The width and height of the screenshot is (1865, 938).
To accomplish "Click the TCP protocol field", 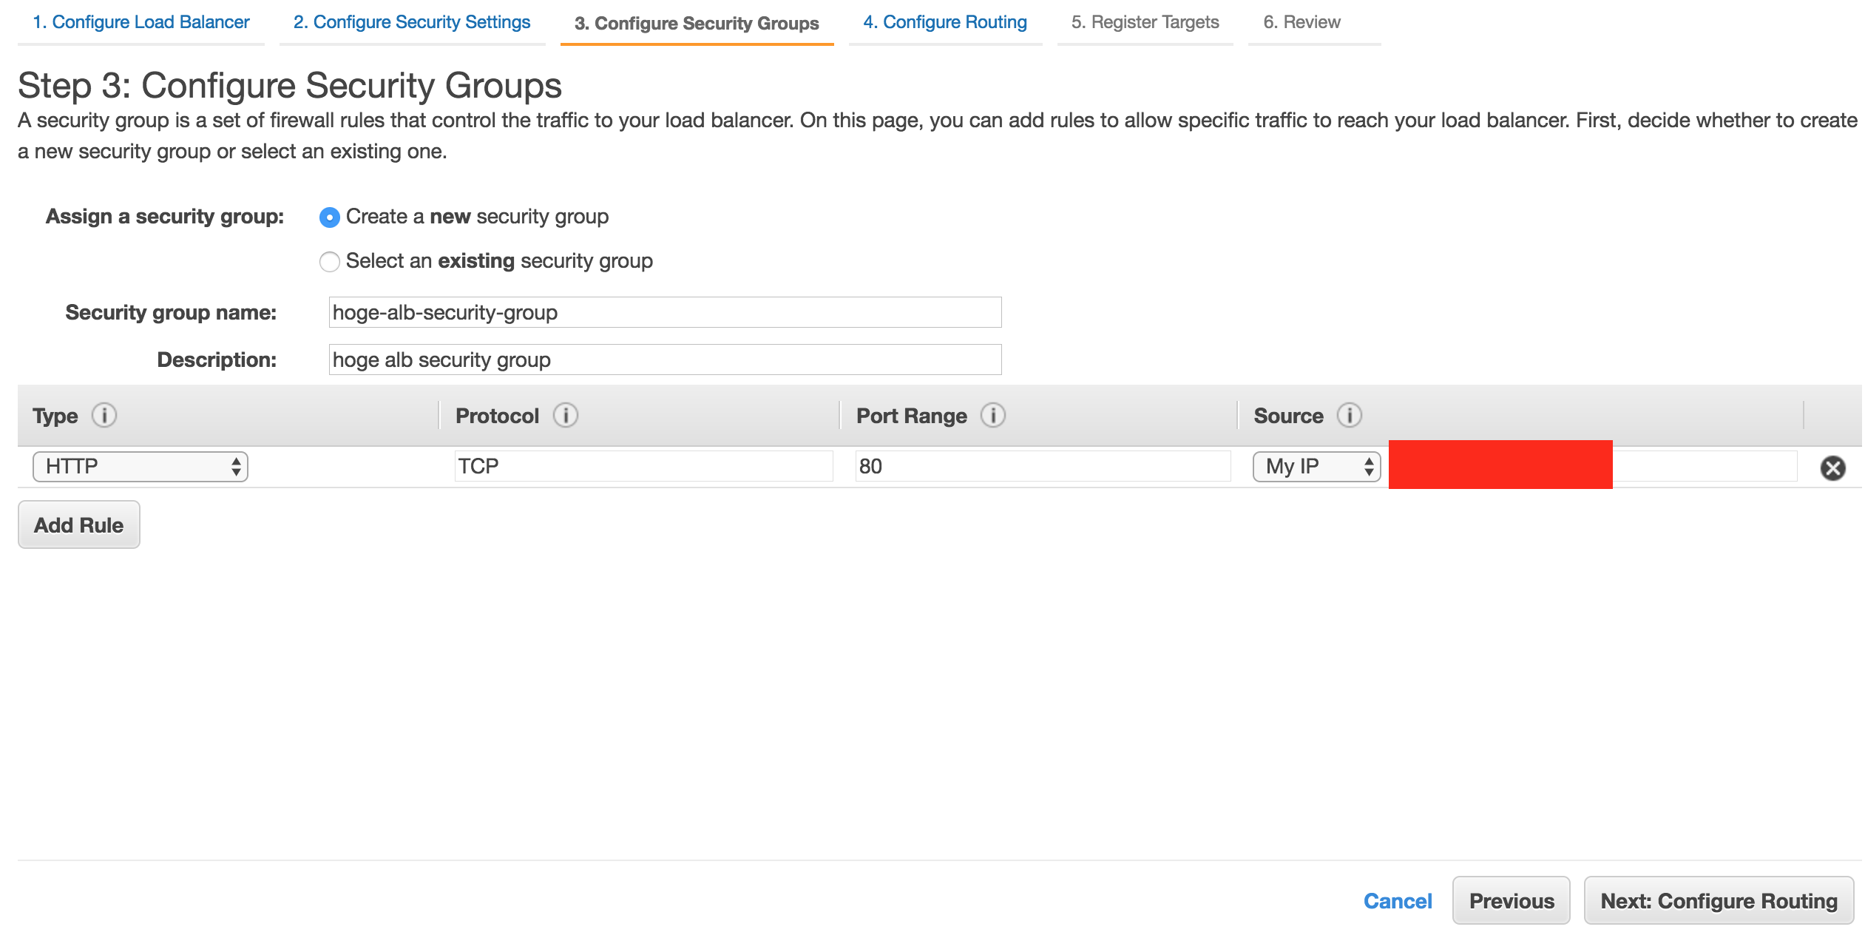I will pyautogui.click(x=643, y=467).
